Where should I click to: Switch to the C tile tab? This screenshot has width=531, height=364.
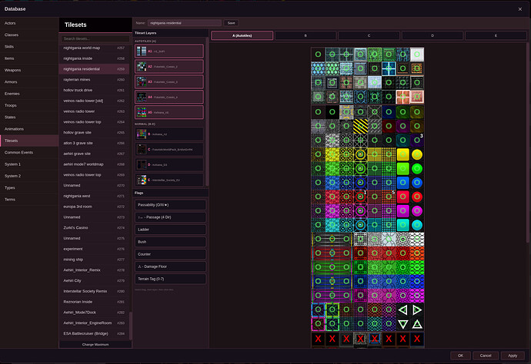pos(369,35)
